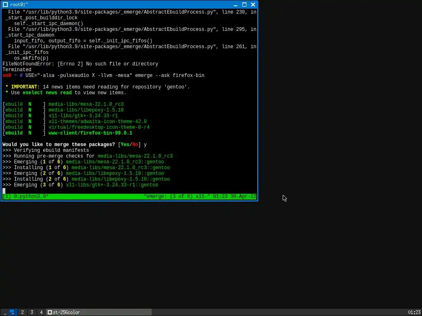Click the 01:23 clock in taskbar
Image resolution: width=422 pixels, height=316 pixels.
pyautogui.click(x=414, y=312)
